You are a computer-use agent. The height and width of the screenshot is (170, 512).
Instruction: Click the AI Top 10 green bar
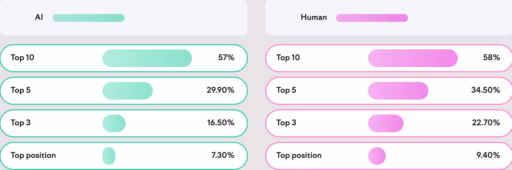[147, 58]
